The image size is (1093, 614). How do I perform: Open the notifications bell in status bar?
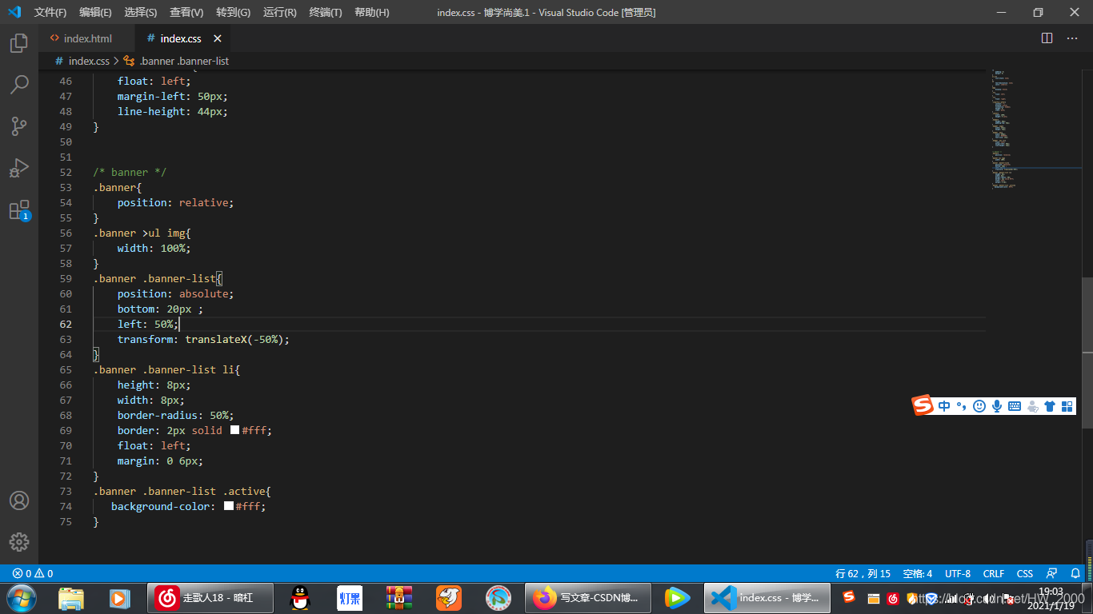pos(1075,573)
